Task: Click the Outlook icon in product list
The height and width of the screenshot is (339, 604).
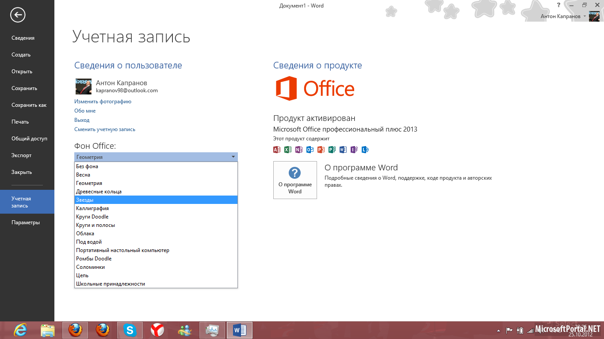Action: coord(310,150)
